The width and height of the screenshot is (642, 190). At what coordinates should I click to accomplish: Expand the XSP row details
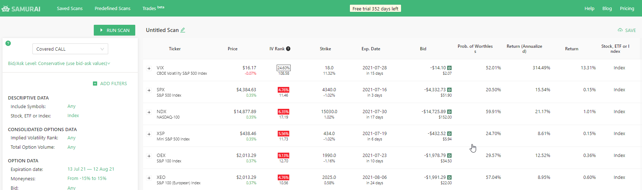[x=149, y=134]
